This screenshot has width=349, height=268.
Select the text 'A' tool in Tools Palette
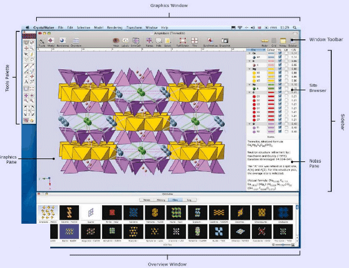(x=26, y=82)
